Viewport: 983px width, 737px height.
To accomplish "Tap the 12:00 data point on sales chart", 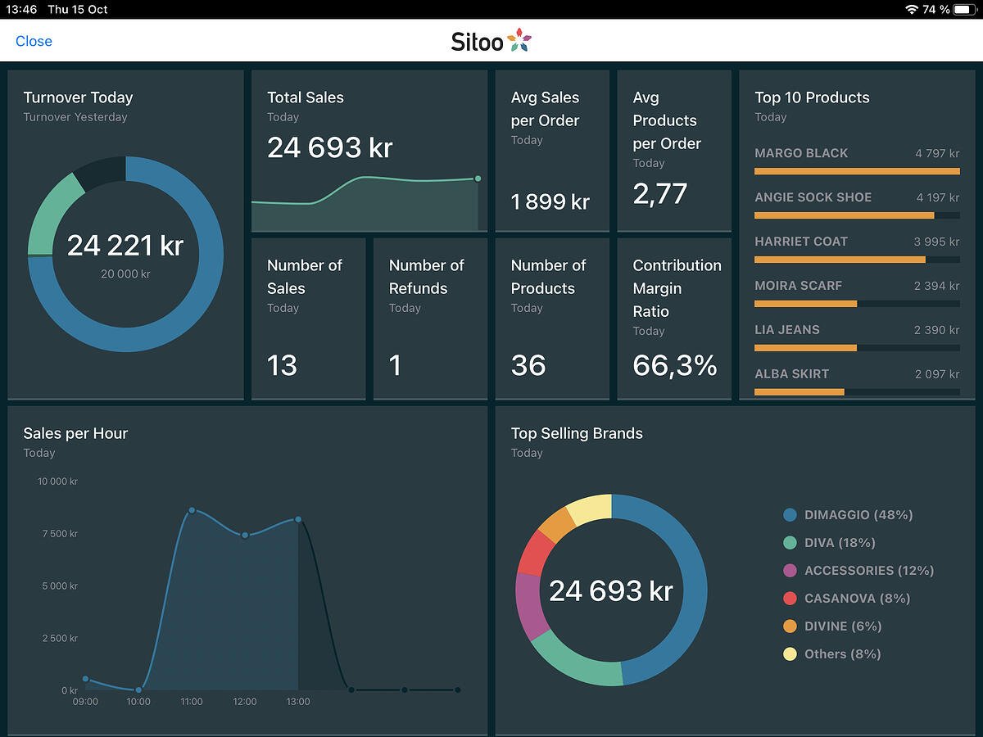I will pyautogui.click(x=245, y=536).
